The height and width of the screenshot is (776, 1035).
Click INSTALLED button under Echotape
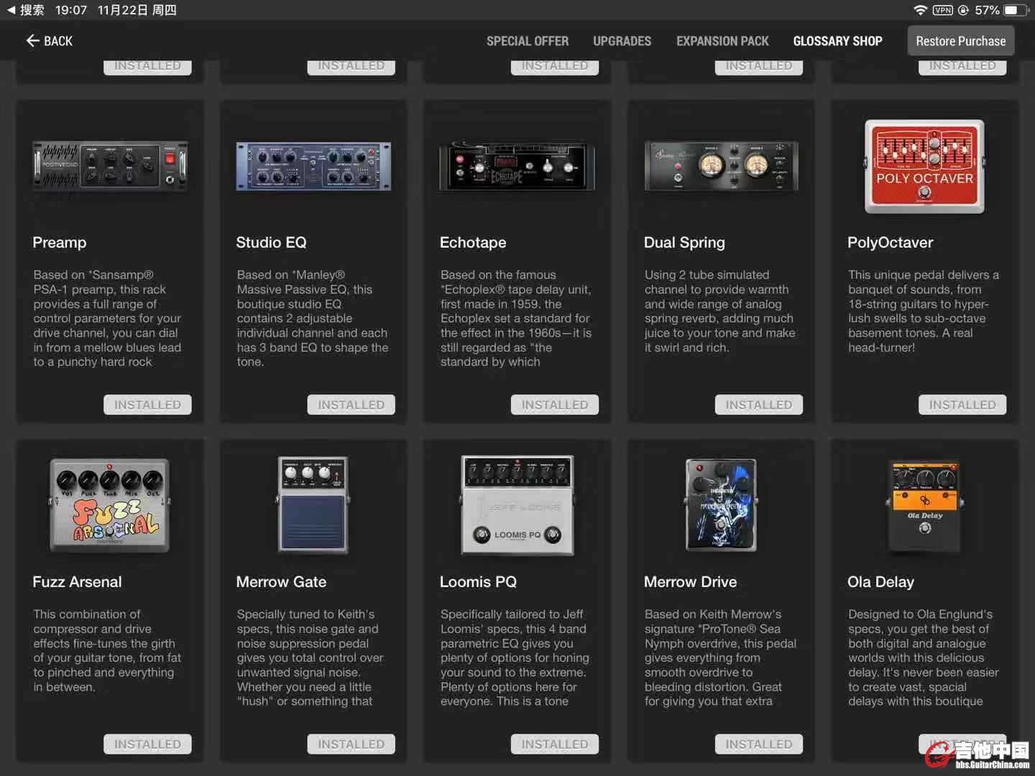[x=554, y=405]
